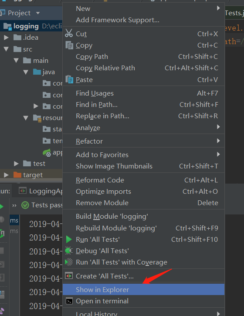This screenshot has height=316, width=244.
Task: Select Show in Explorer
Action: (x=144, y=289)
